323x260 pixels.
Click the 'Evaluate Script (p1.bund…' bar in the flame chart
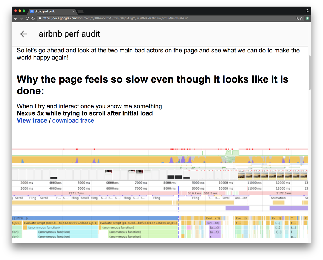(138, 223)
